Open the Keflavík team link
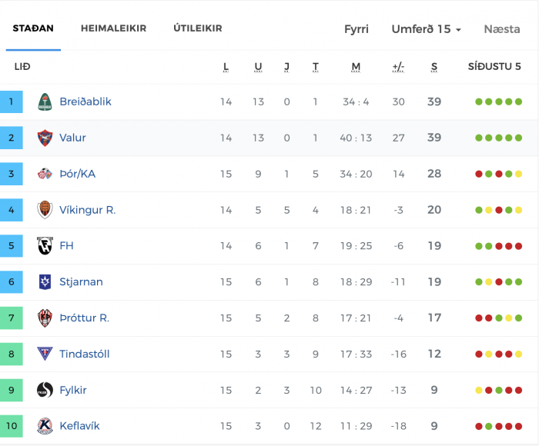Viewport: 539px width, 446px height. 79,426
